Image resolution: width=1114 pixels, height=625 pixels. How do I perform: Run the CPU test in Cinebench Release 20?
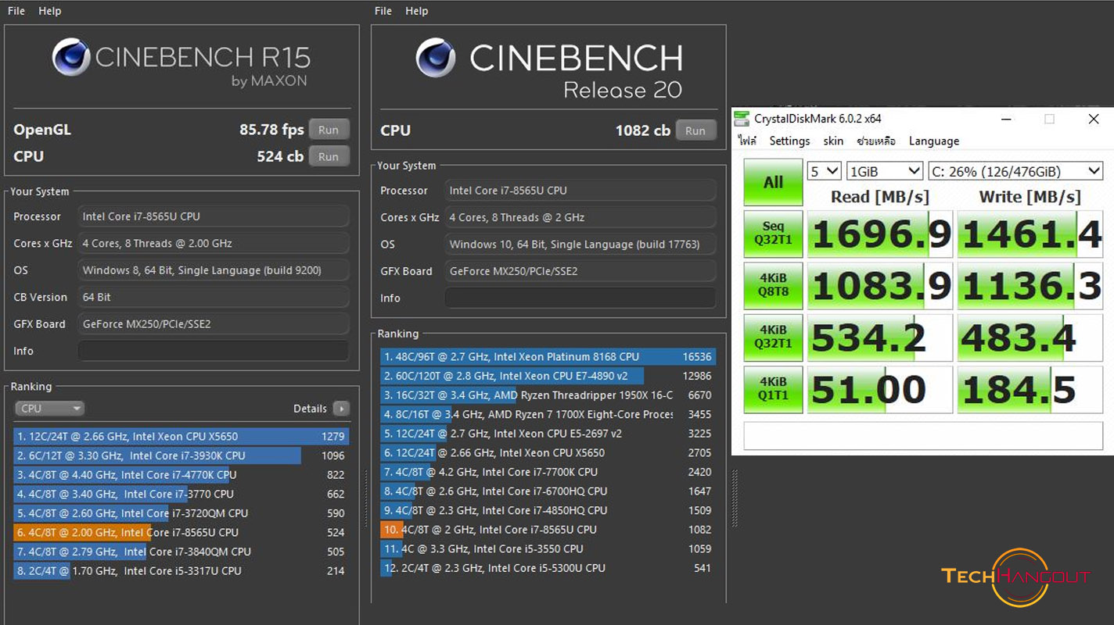tap(695, 130)
